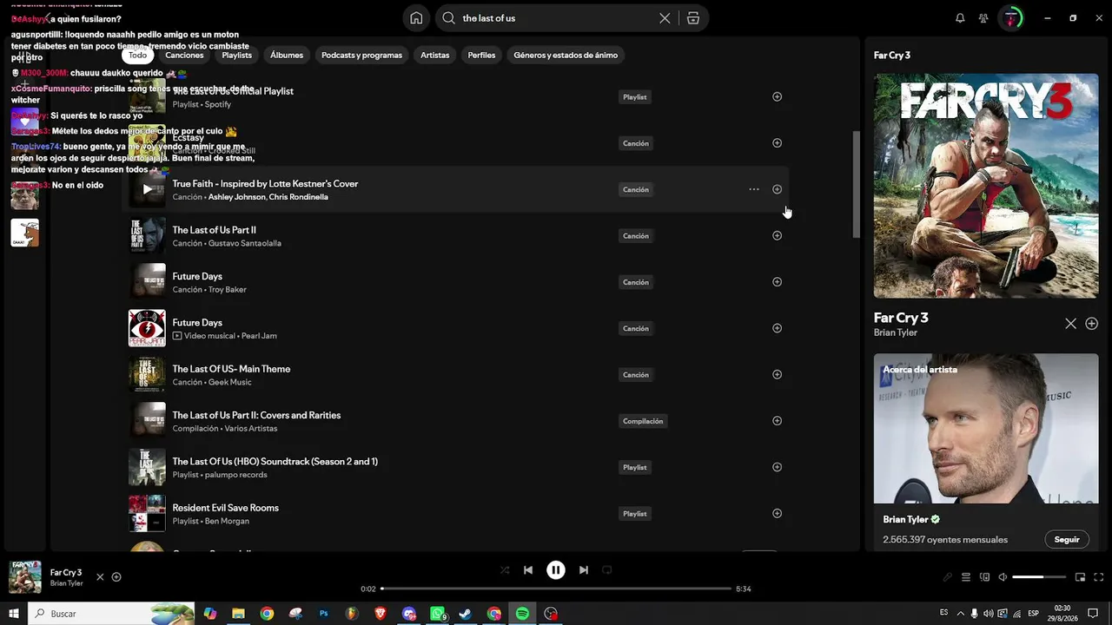Viewport: 1112px width, 625px height.
Task: Open the Ashley Johnson artist link
Action: point(236,197)
